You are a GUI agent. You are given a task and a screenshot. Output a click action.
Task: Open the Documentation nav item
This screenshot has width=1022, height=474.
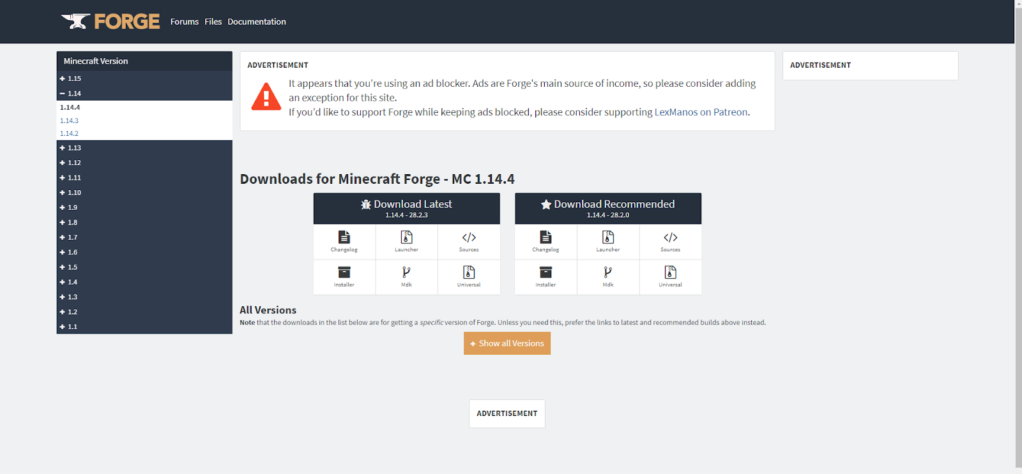(257, 22)
